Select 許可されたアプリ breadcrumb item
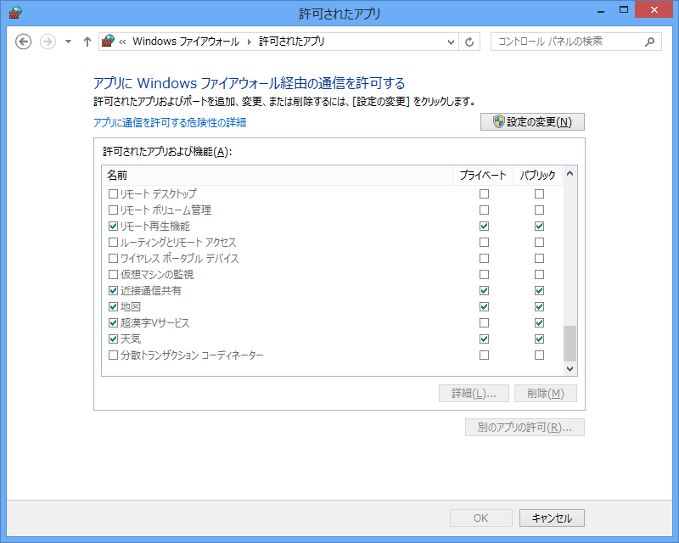The image size is (679, 543). [x=291, y=42]
